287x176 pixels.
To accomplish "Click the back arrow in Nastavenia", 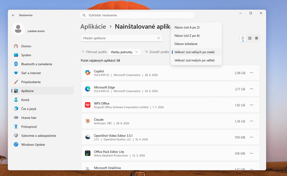I will (x=13, y=15).
